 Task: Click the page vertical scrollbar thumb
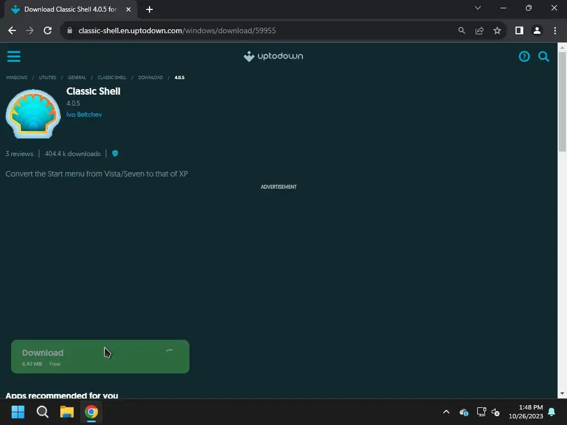click(x=563, y=102)
